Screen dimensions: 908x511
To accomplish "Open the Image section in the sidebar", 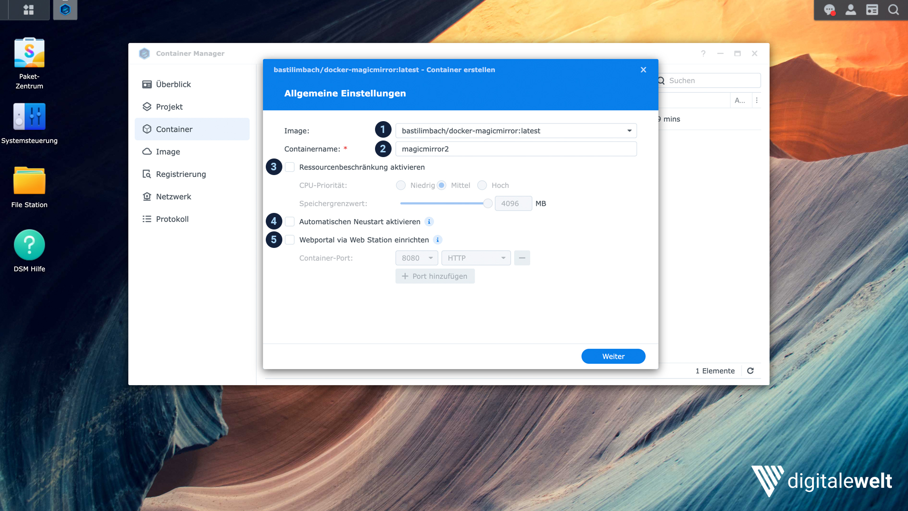I will [x=167, y=151].
